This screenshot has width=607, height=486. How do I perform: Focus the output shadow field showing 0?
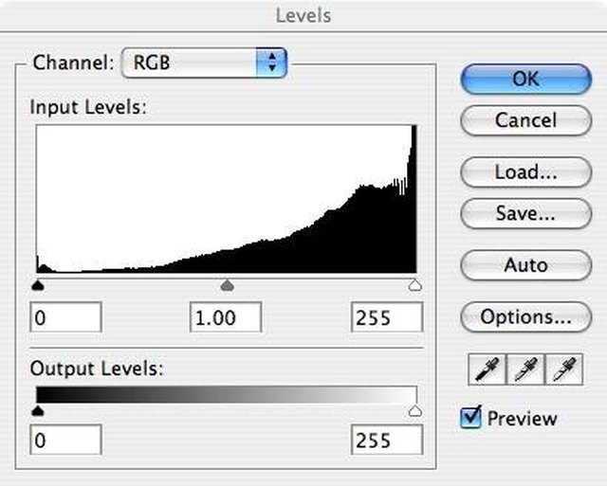tap(65, 440)
